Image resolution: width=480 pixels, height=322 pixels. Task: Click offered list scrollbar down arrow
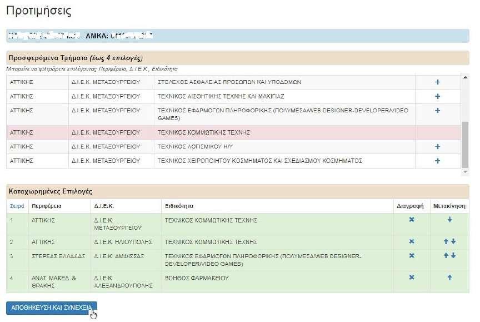pyautogui.click(x=465, y=172)
